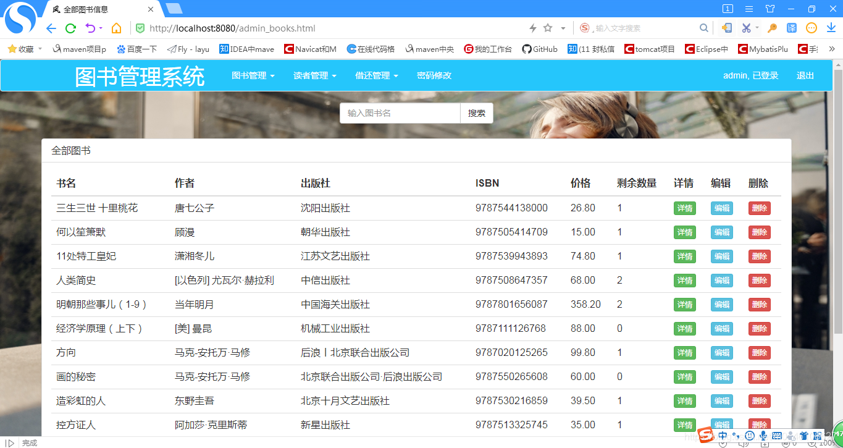
Task: Edit the 画的秘密 book row
Action: coord(721,377)
